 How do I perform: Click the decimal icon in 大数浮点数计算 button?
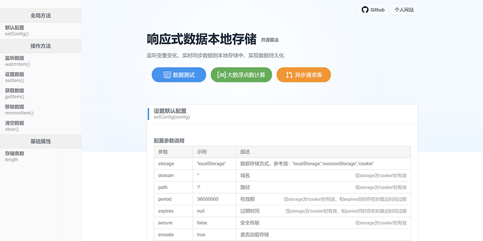click(221, 75)
